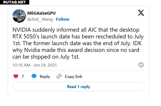The width and height of the screenshot is (161, 106).
Task: Follow the @Zed_Wang account
Action: [63, 19]
